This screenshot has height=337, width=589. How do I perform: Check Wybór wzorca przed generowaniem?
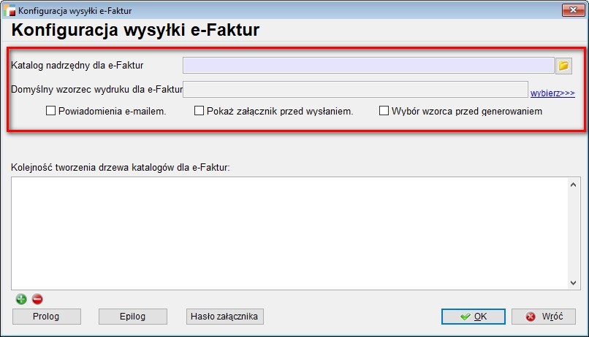(x=384, y=111)
